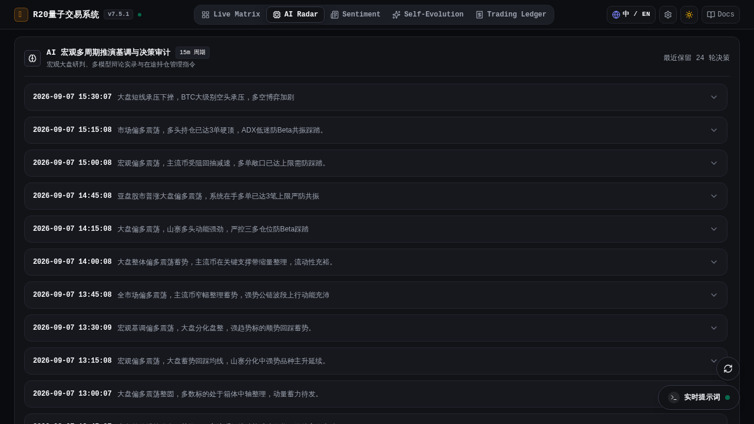Click the 2026-09-07 13:00:07 timestamp

click(x=72, y=394)
